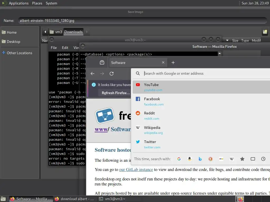Screen dimensions: 270x202
Task: Search open tabs using the tab icon
Action: coord(253,159)
